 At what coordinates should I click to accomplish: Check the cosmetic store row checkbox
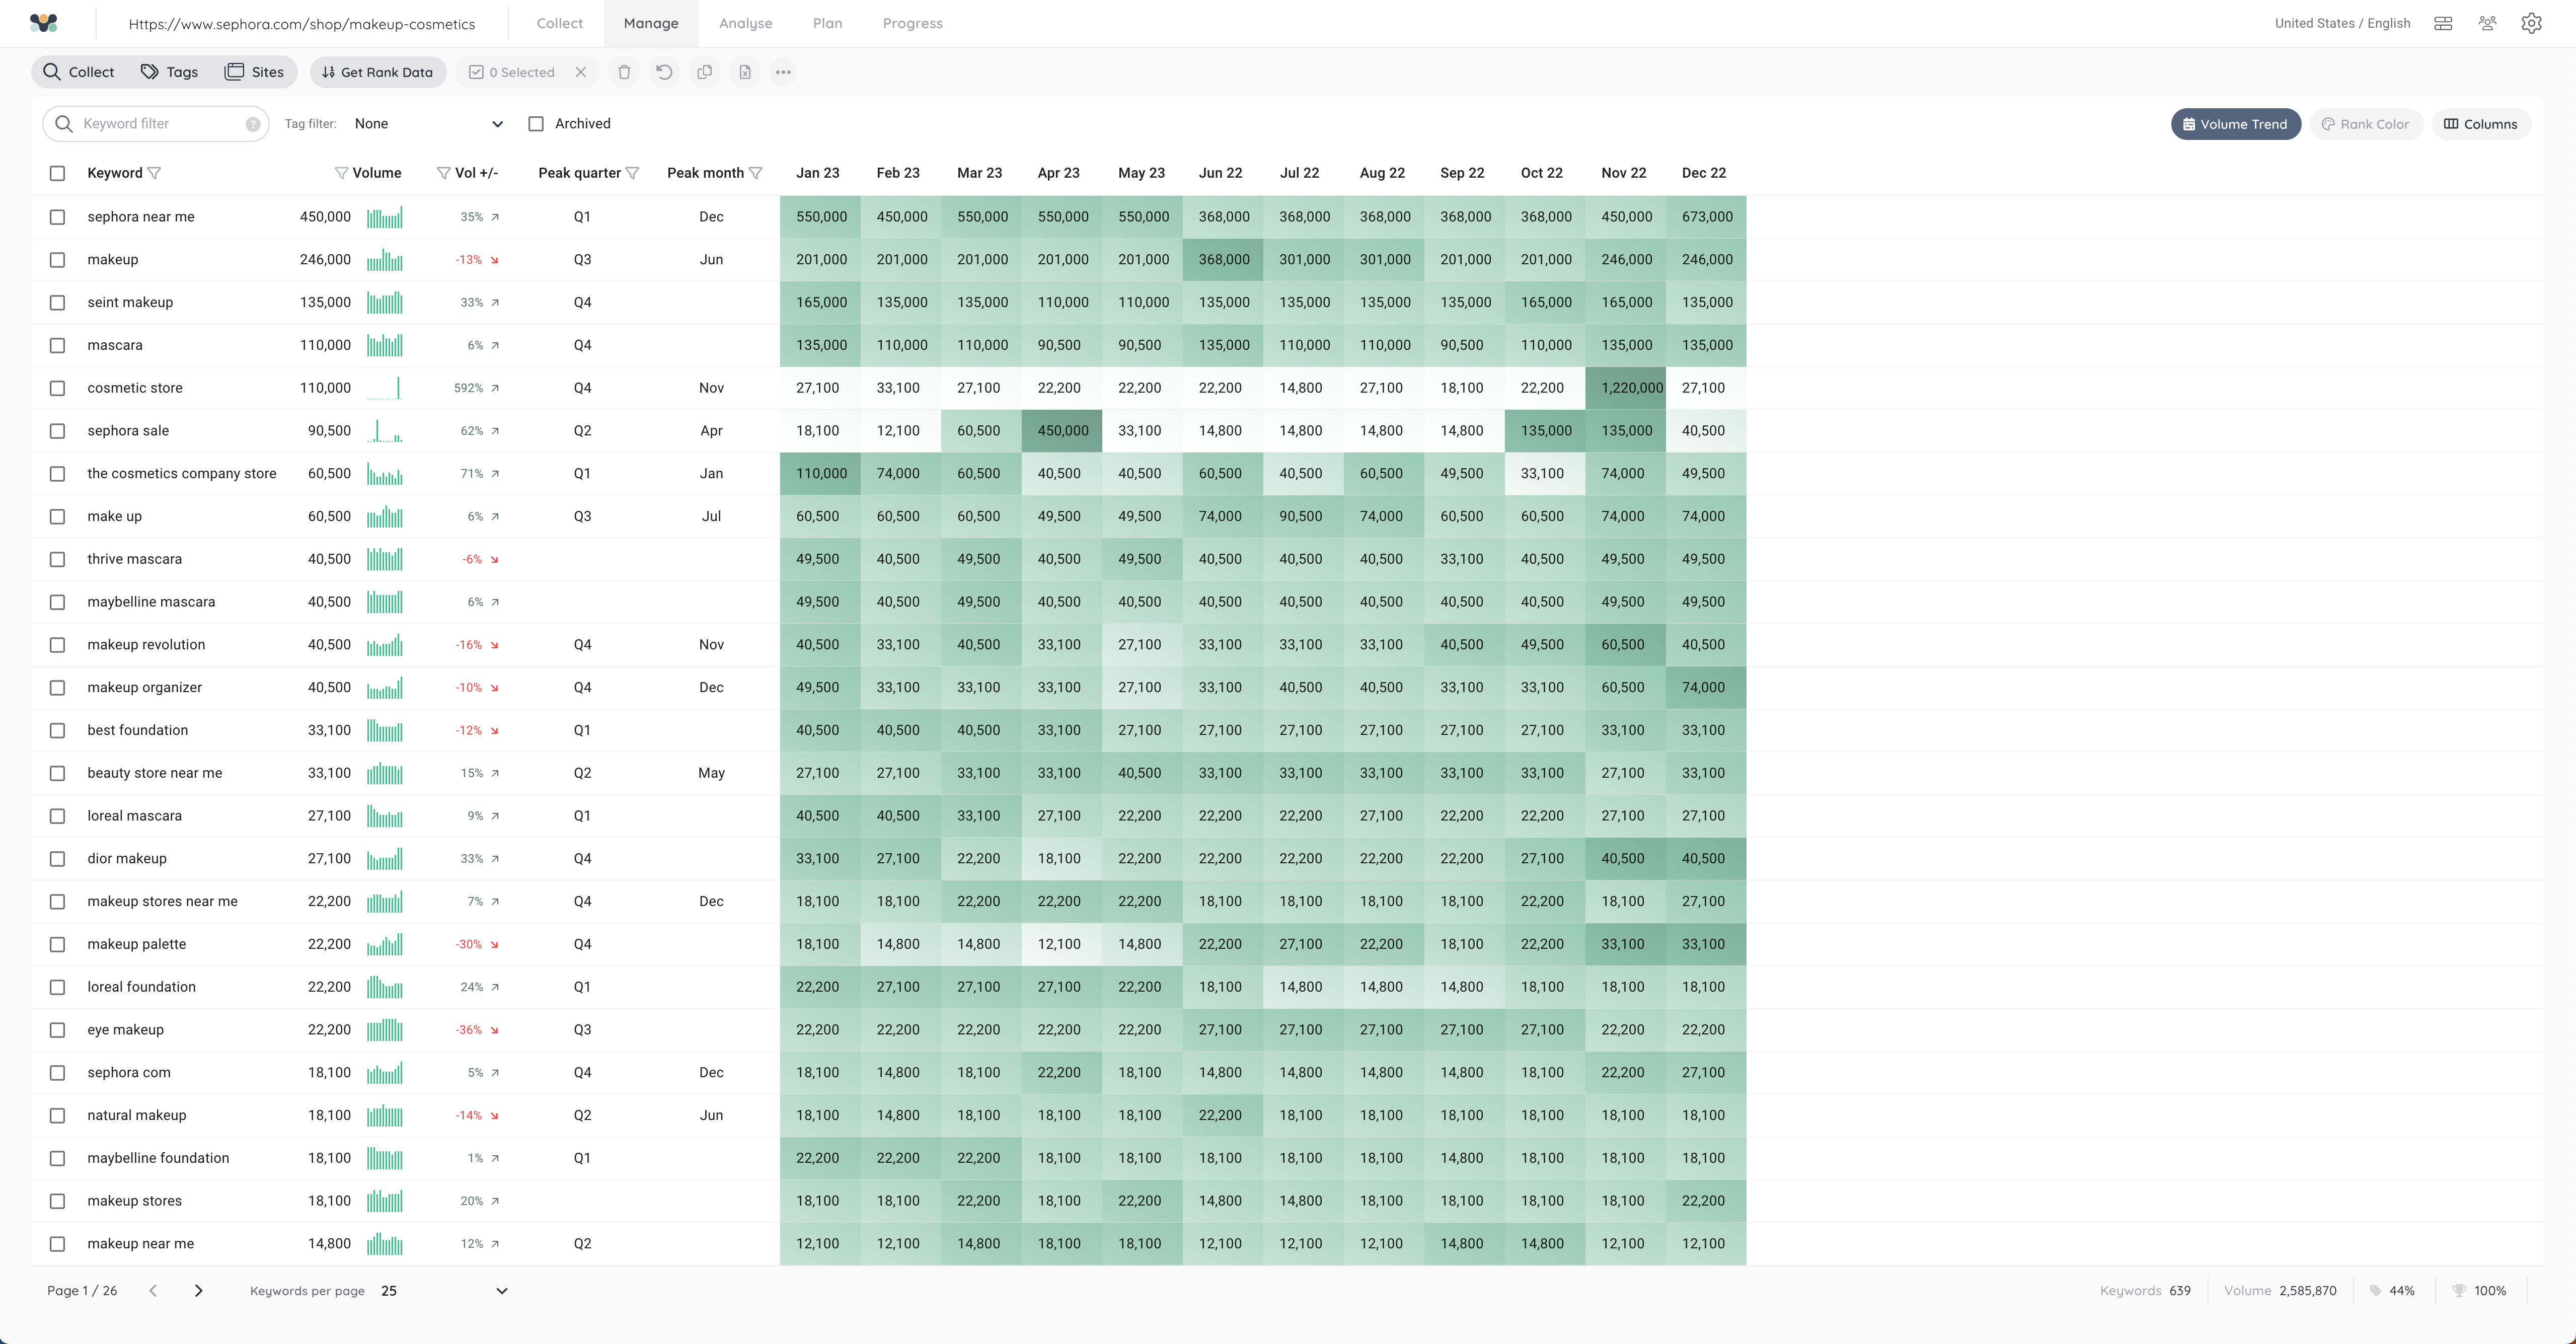click(57, 388)
